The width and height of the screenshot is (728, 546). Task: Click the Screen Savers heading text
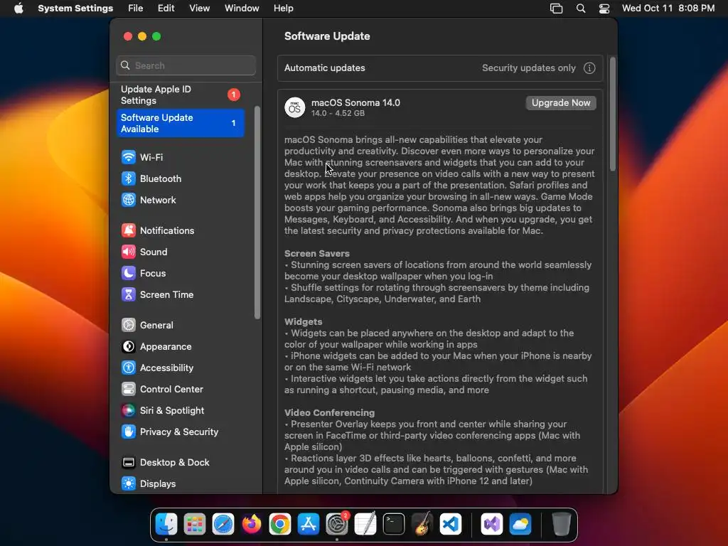[x=316, y=254]
